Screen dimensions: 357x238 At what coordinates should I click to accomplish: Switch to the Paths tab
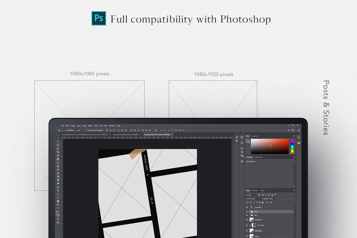[x=263, y=190]
